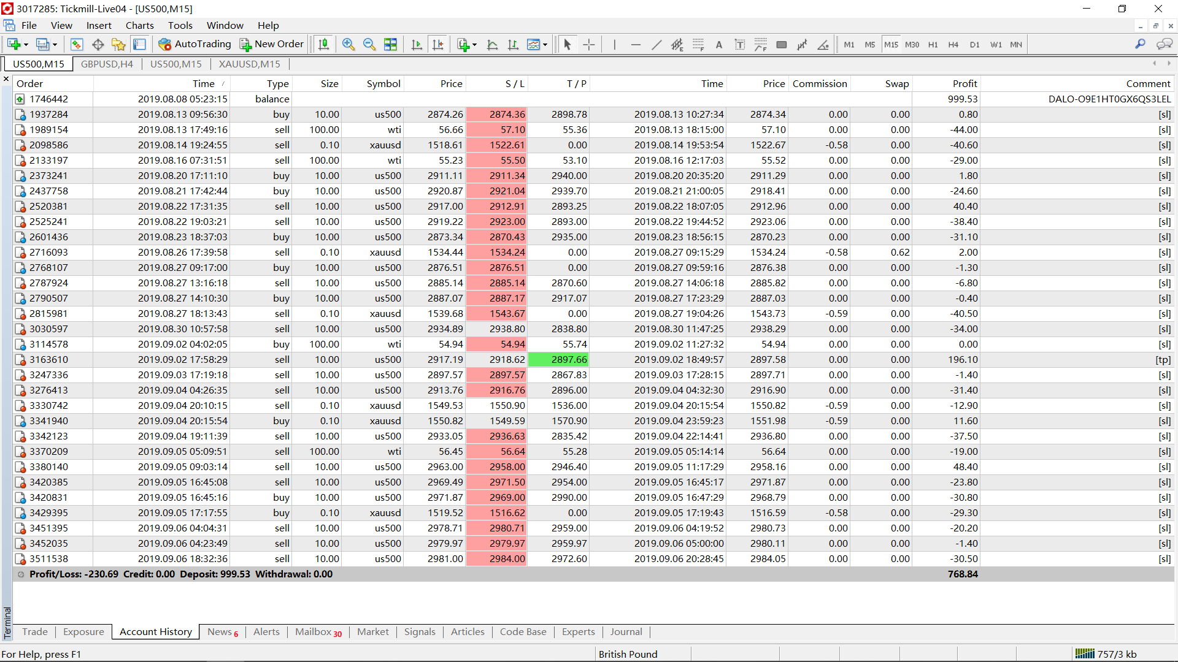Toggle the AutoTrading button
This screenshot has width=1178, height=662.
tap(194, 44)
